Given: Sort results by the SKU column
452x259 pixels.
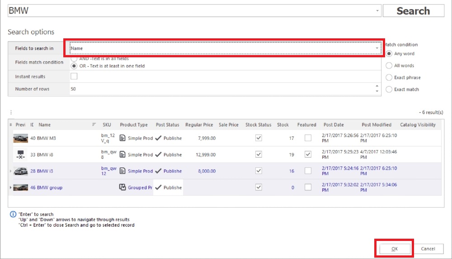Looking at the screenshot, I should click(107, 125).
